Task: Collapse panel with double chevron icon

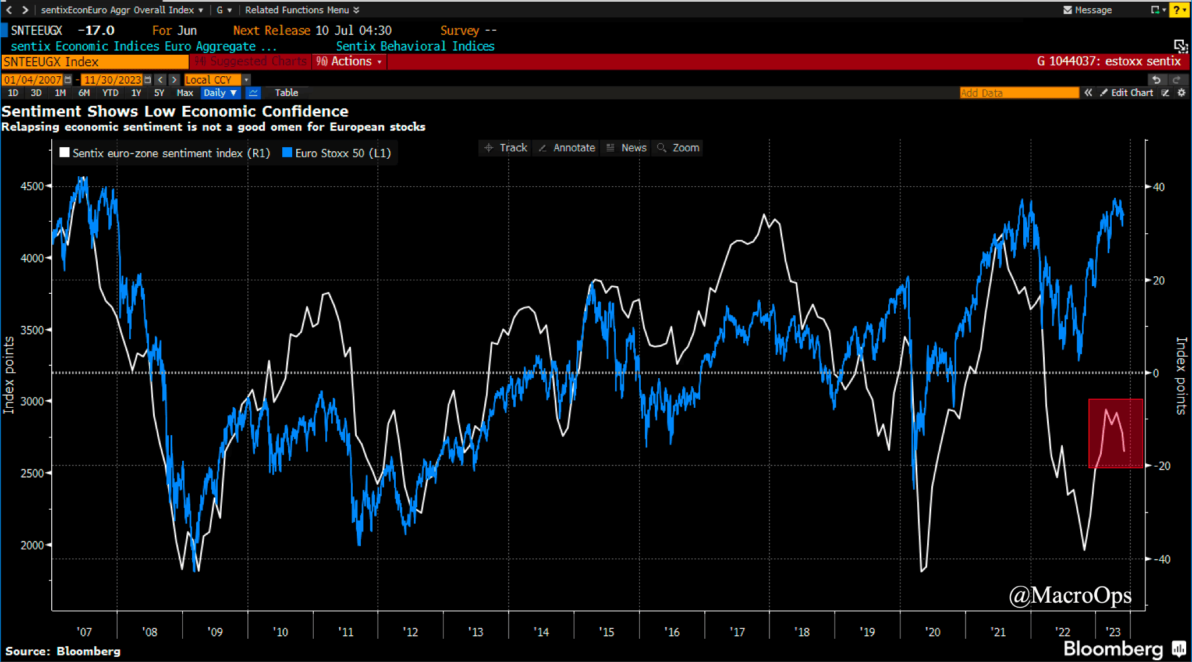Action: tap(1088, 92)
